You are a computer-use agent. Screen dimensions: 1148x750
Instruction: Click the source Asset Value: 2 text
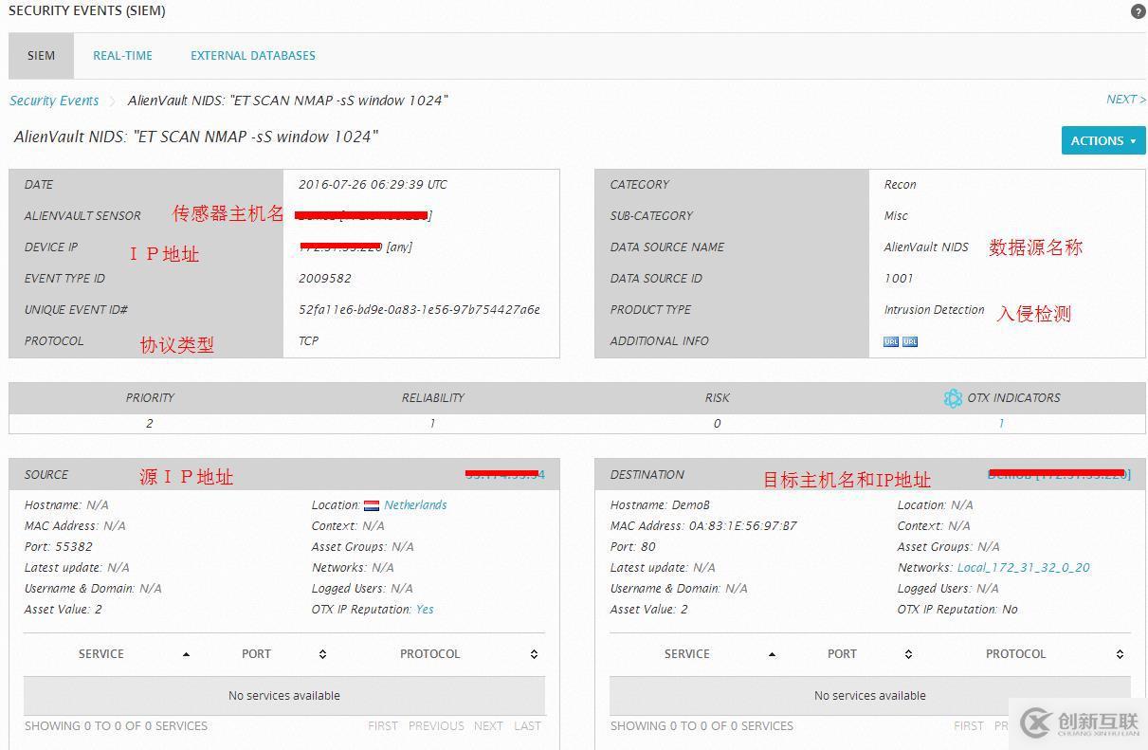[x=64, y=610]
